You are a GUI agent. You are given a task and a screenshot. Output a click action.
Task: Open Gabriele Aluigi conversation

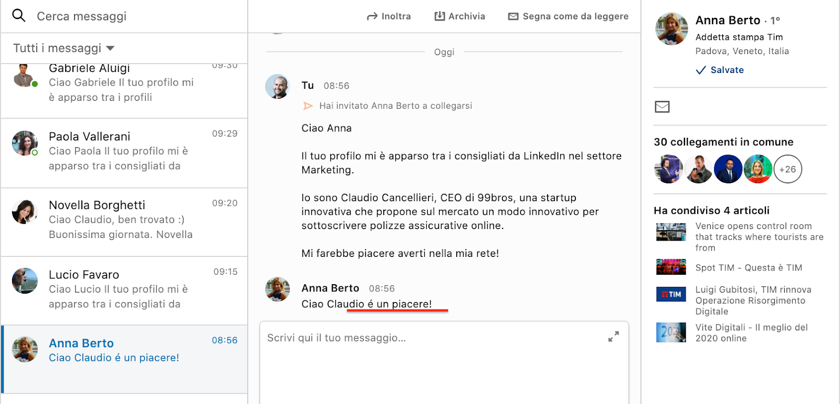(124, 90)
